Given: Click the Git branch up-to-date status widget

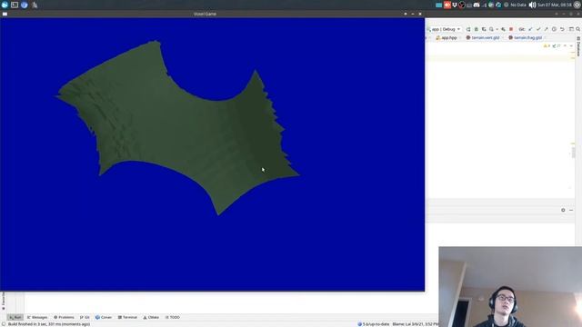Looking at the screenshot, I should (374, 324).
